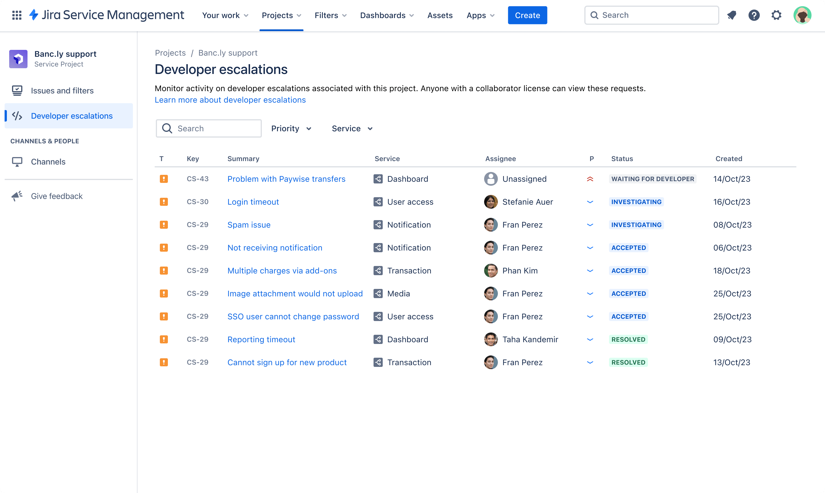Screen dimensions: 825x493
Task: Toggle priority indicator for Login timeout row
Action: tap(590, 201)
